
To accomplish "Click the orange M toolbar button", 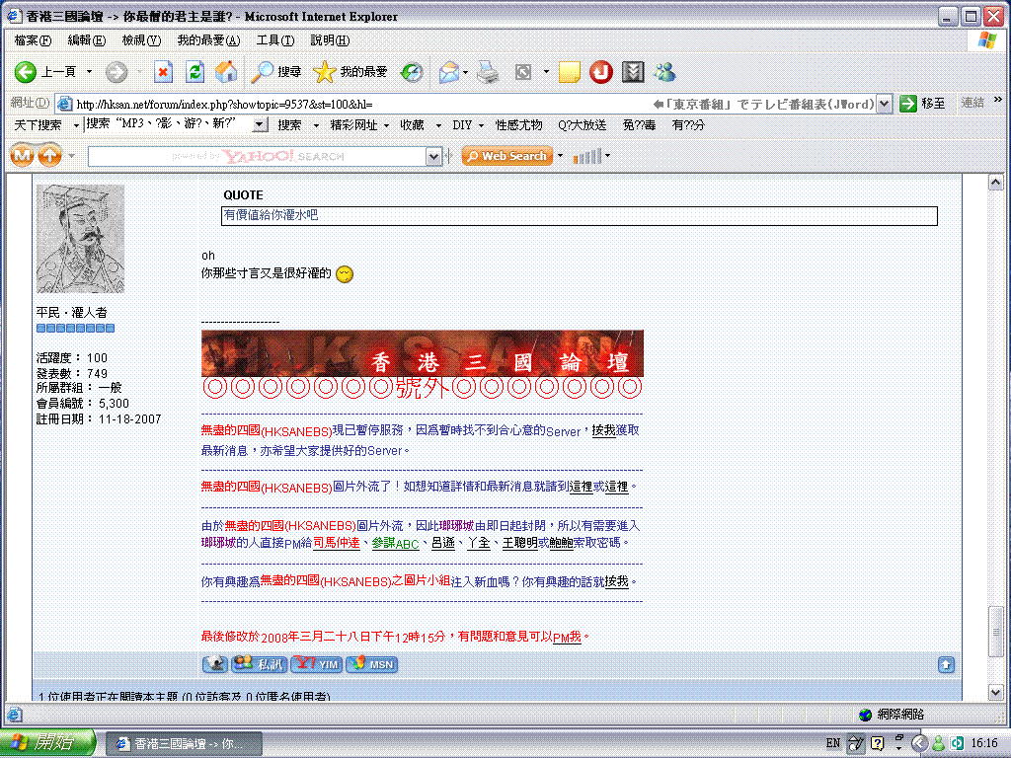I will tap(22, 155).
